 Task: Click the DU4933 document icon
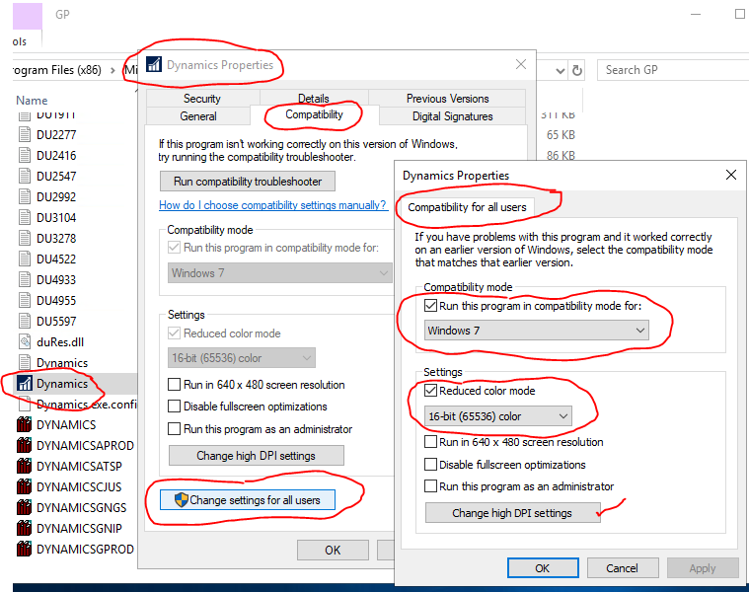25,280
